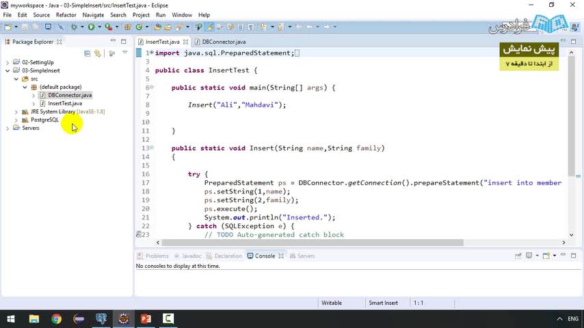Expand the Servers project
The image size is (584, 328).
point(8,128)
